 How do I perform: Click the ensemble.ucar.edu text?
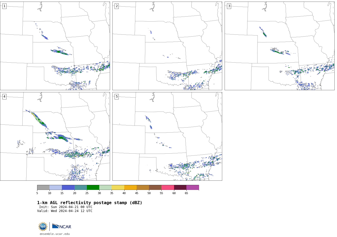55,234
